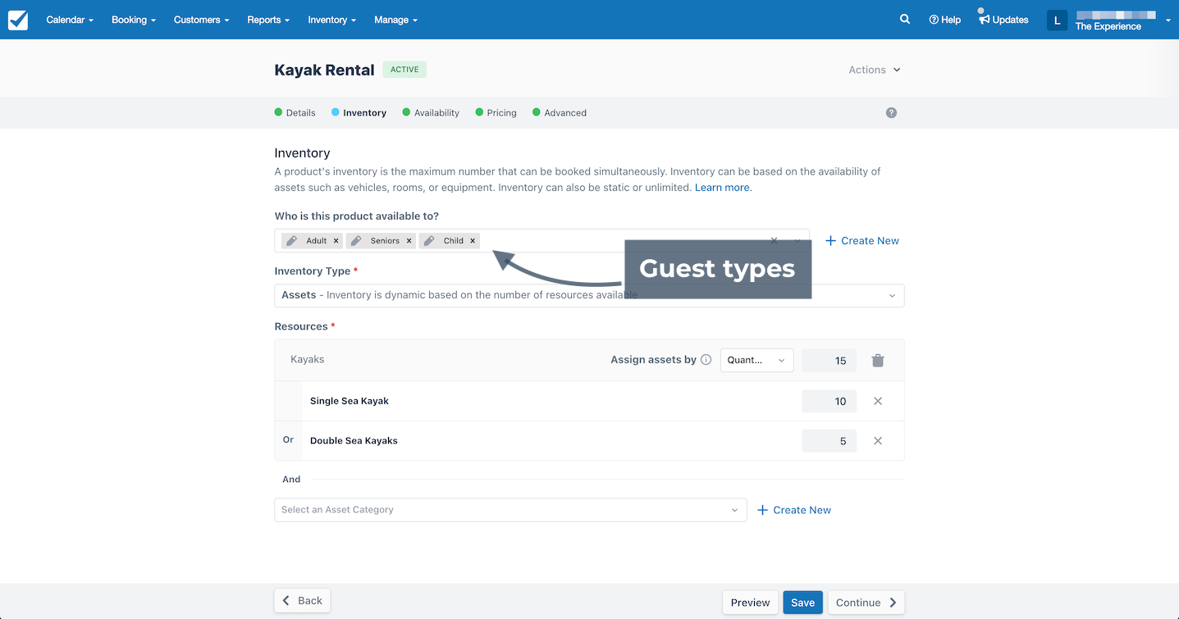1179x619 pixels.
Task: Click plus icon to create new asset category
Action: (x=762, y=510)
